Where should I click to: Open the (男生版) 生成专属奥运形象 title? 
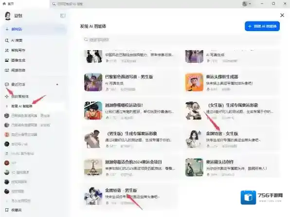coord(132,134)
